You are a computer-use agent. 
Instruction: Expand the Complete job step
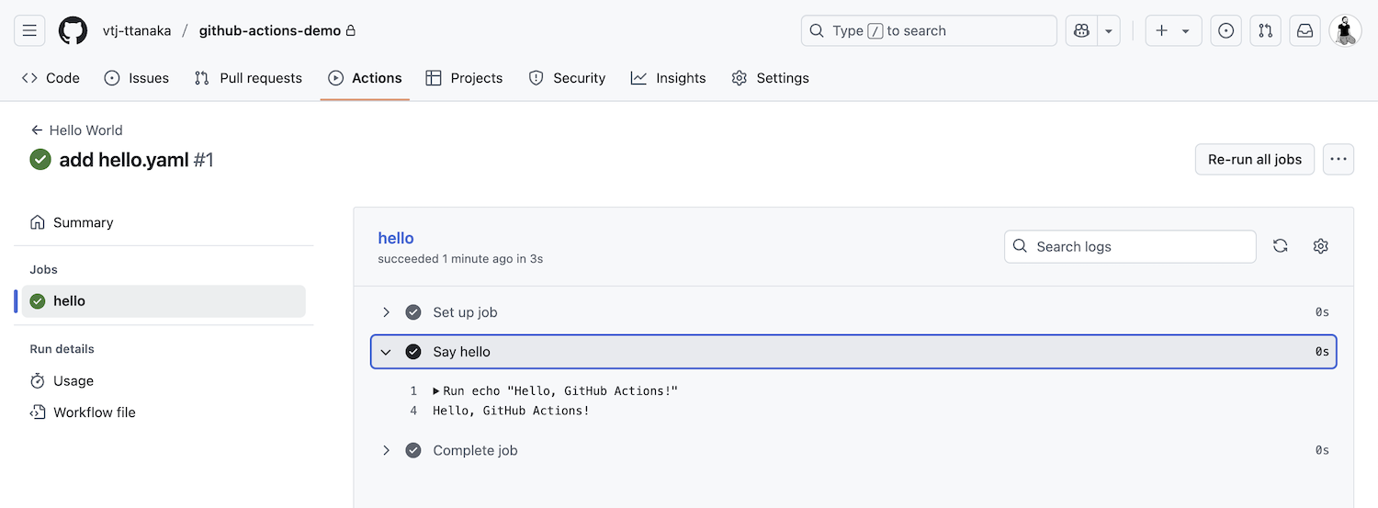[x=386, y=450]
